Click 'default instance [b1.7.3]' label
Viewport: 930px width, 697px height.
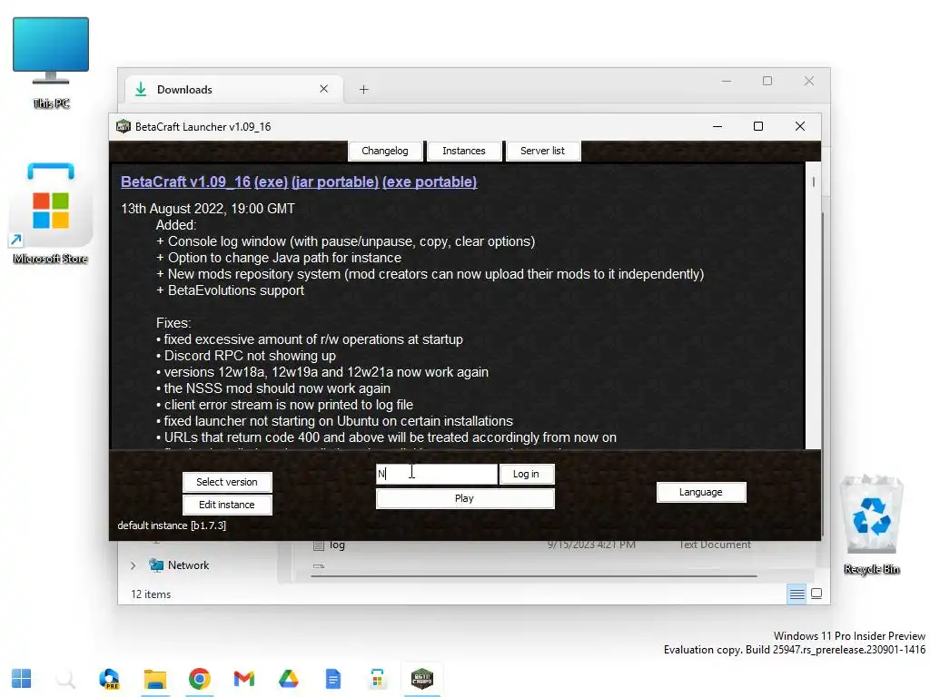[x=172, y=525]
